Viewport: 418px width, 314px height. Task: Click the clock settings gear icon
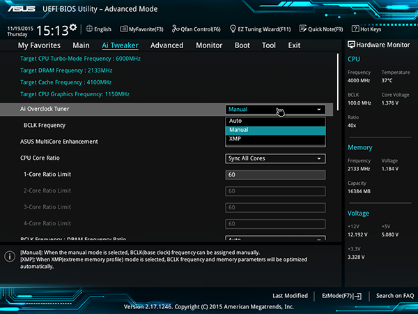(73, 27)
